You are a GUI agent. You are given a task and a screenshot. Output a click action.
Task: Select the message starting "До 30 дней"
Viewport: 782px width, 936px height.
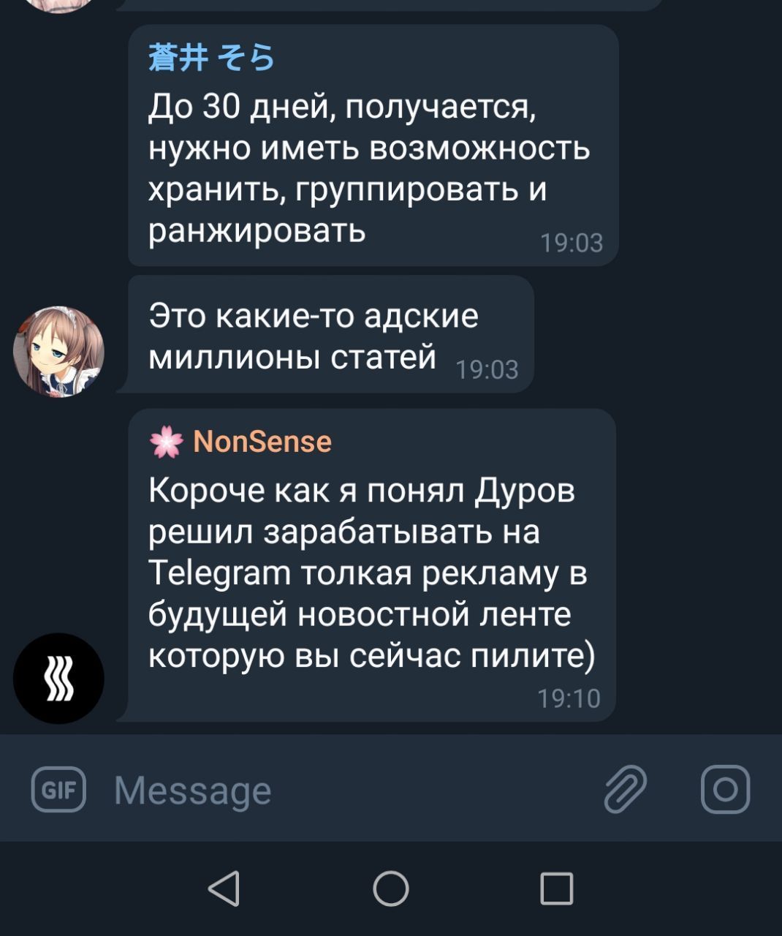click(373, 146)
